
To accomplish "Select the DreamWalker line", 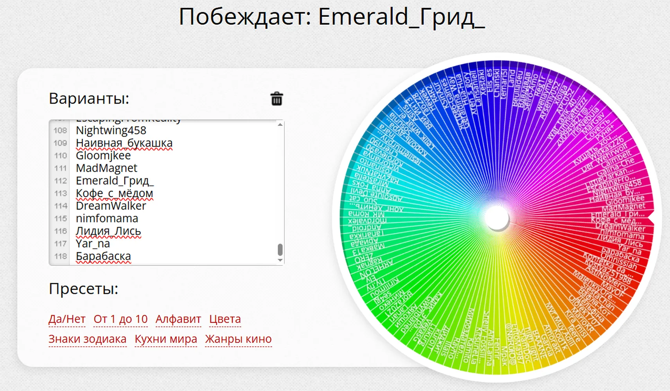I will pyautogui.click(x=111, y=206).
